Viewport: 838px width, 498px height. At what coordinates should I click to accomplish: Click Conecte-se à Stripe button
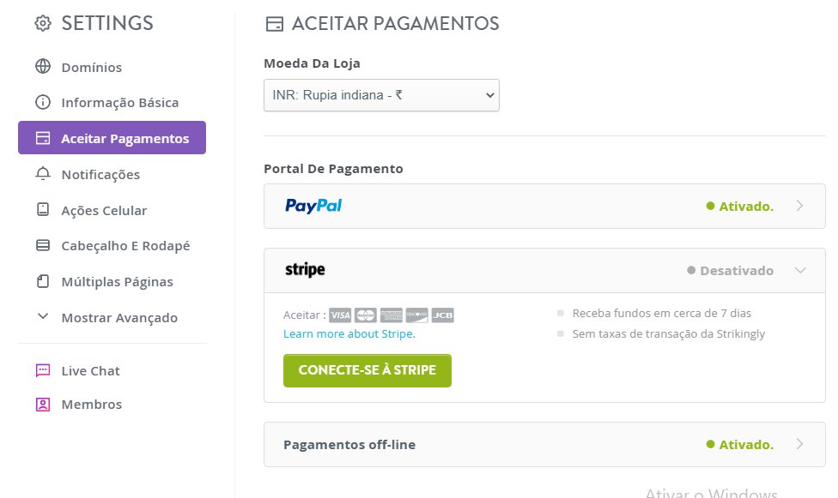(367, 370)
